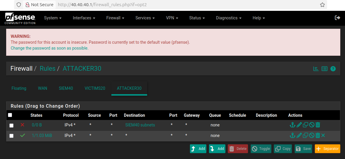Disable the SIEM40 subnets rule via its ban icon

[312, 125]
